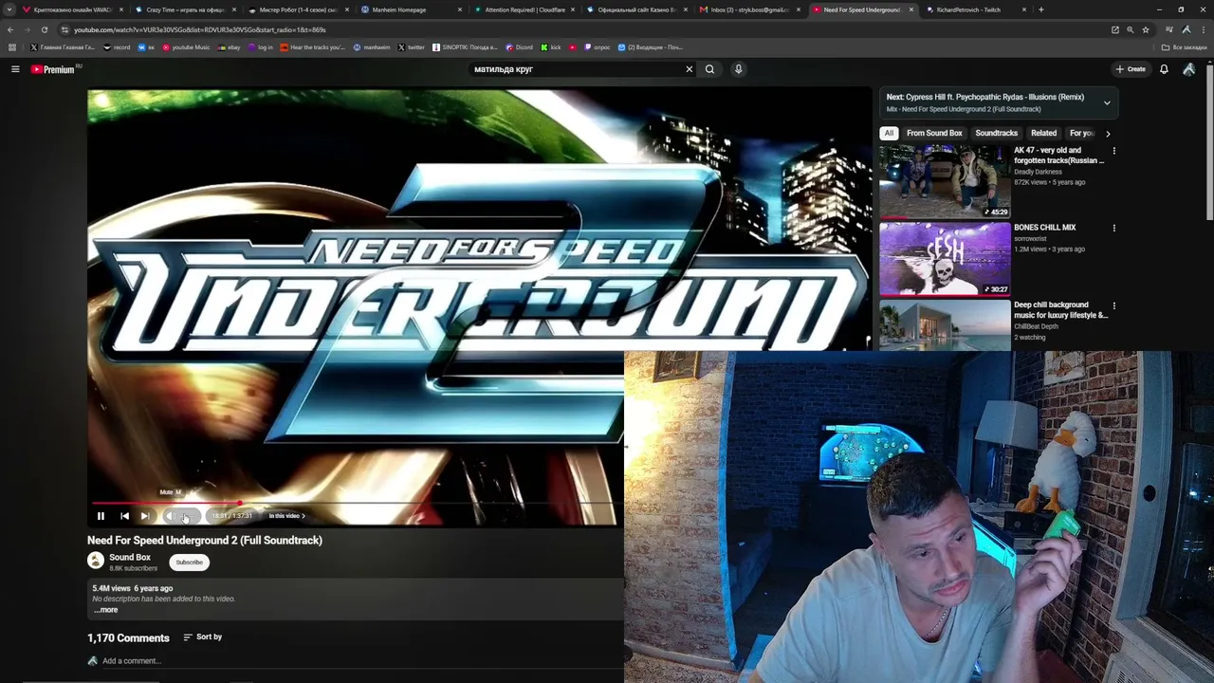Screen dimensions: 1214x683
Task: Open the 'In this video' chapters
Action: [x=286, y=516]
